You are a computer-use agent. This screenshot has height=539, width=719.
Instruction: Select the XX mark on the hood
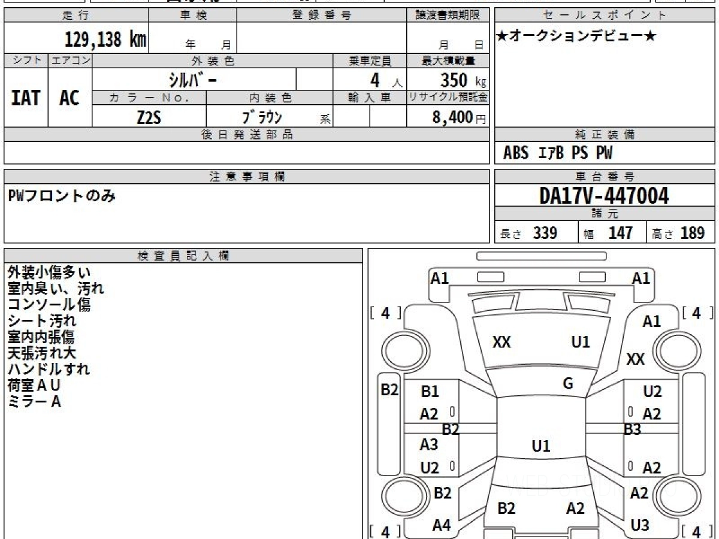click(502, 343)
